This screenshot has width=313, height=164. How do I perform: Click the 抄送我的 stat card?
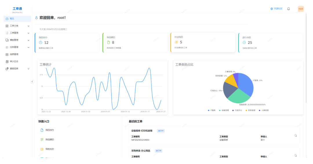[x=203, y=43]
